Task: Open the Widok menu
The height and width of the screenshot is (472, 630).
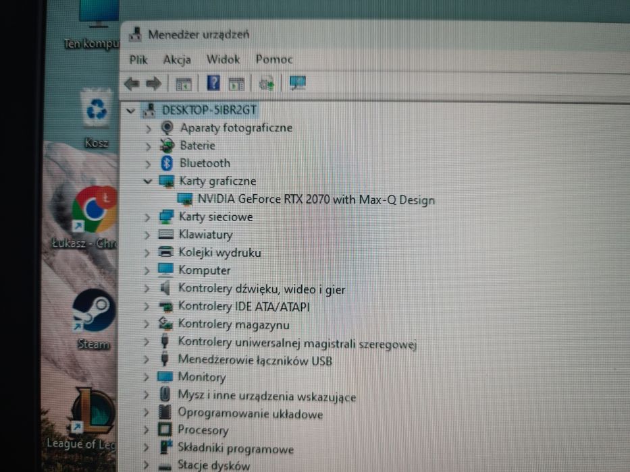Action: (x=223, y=59)
